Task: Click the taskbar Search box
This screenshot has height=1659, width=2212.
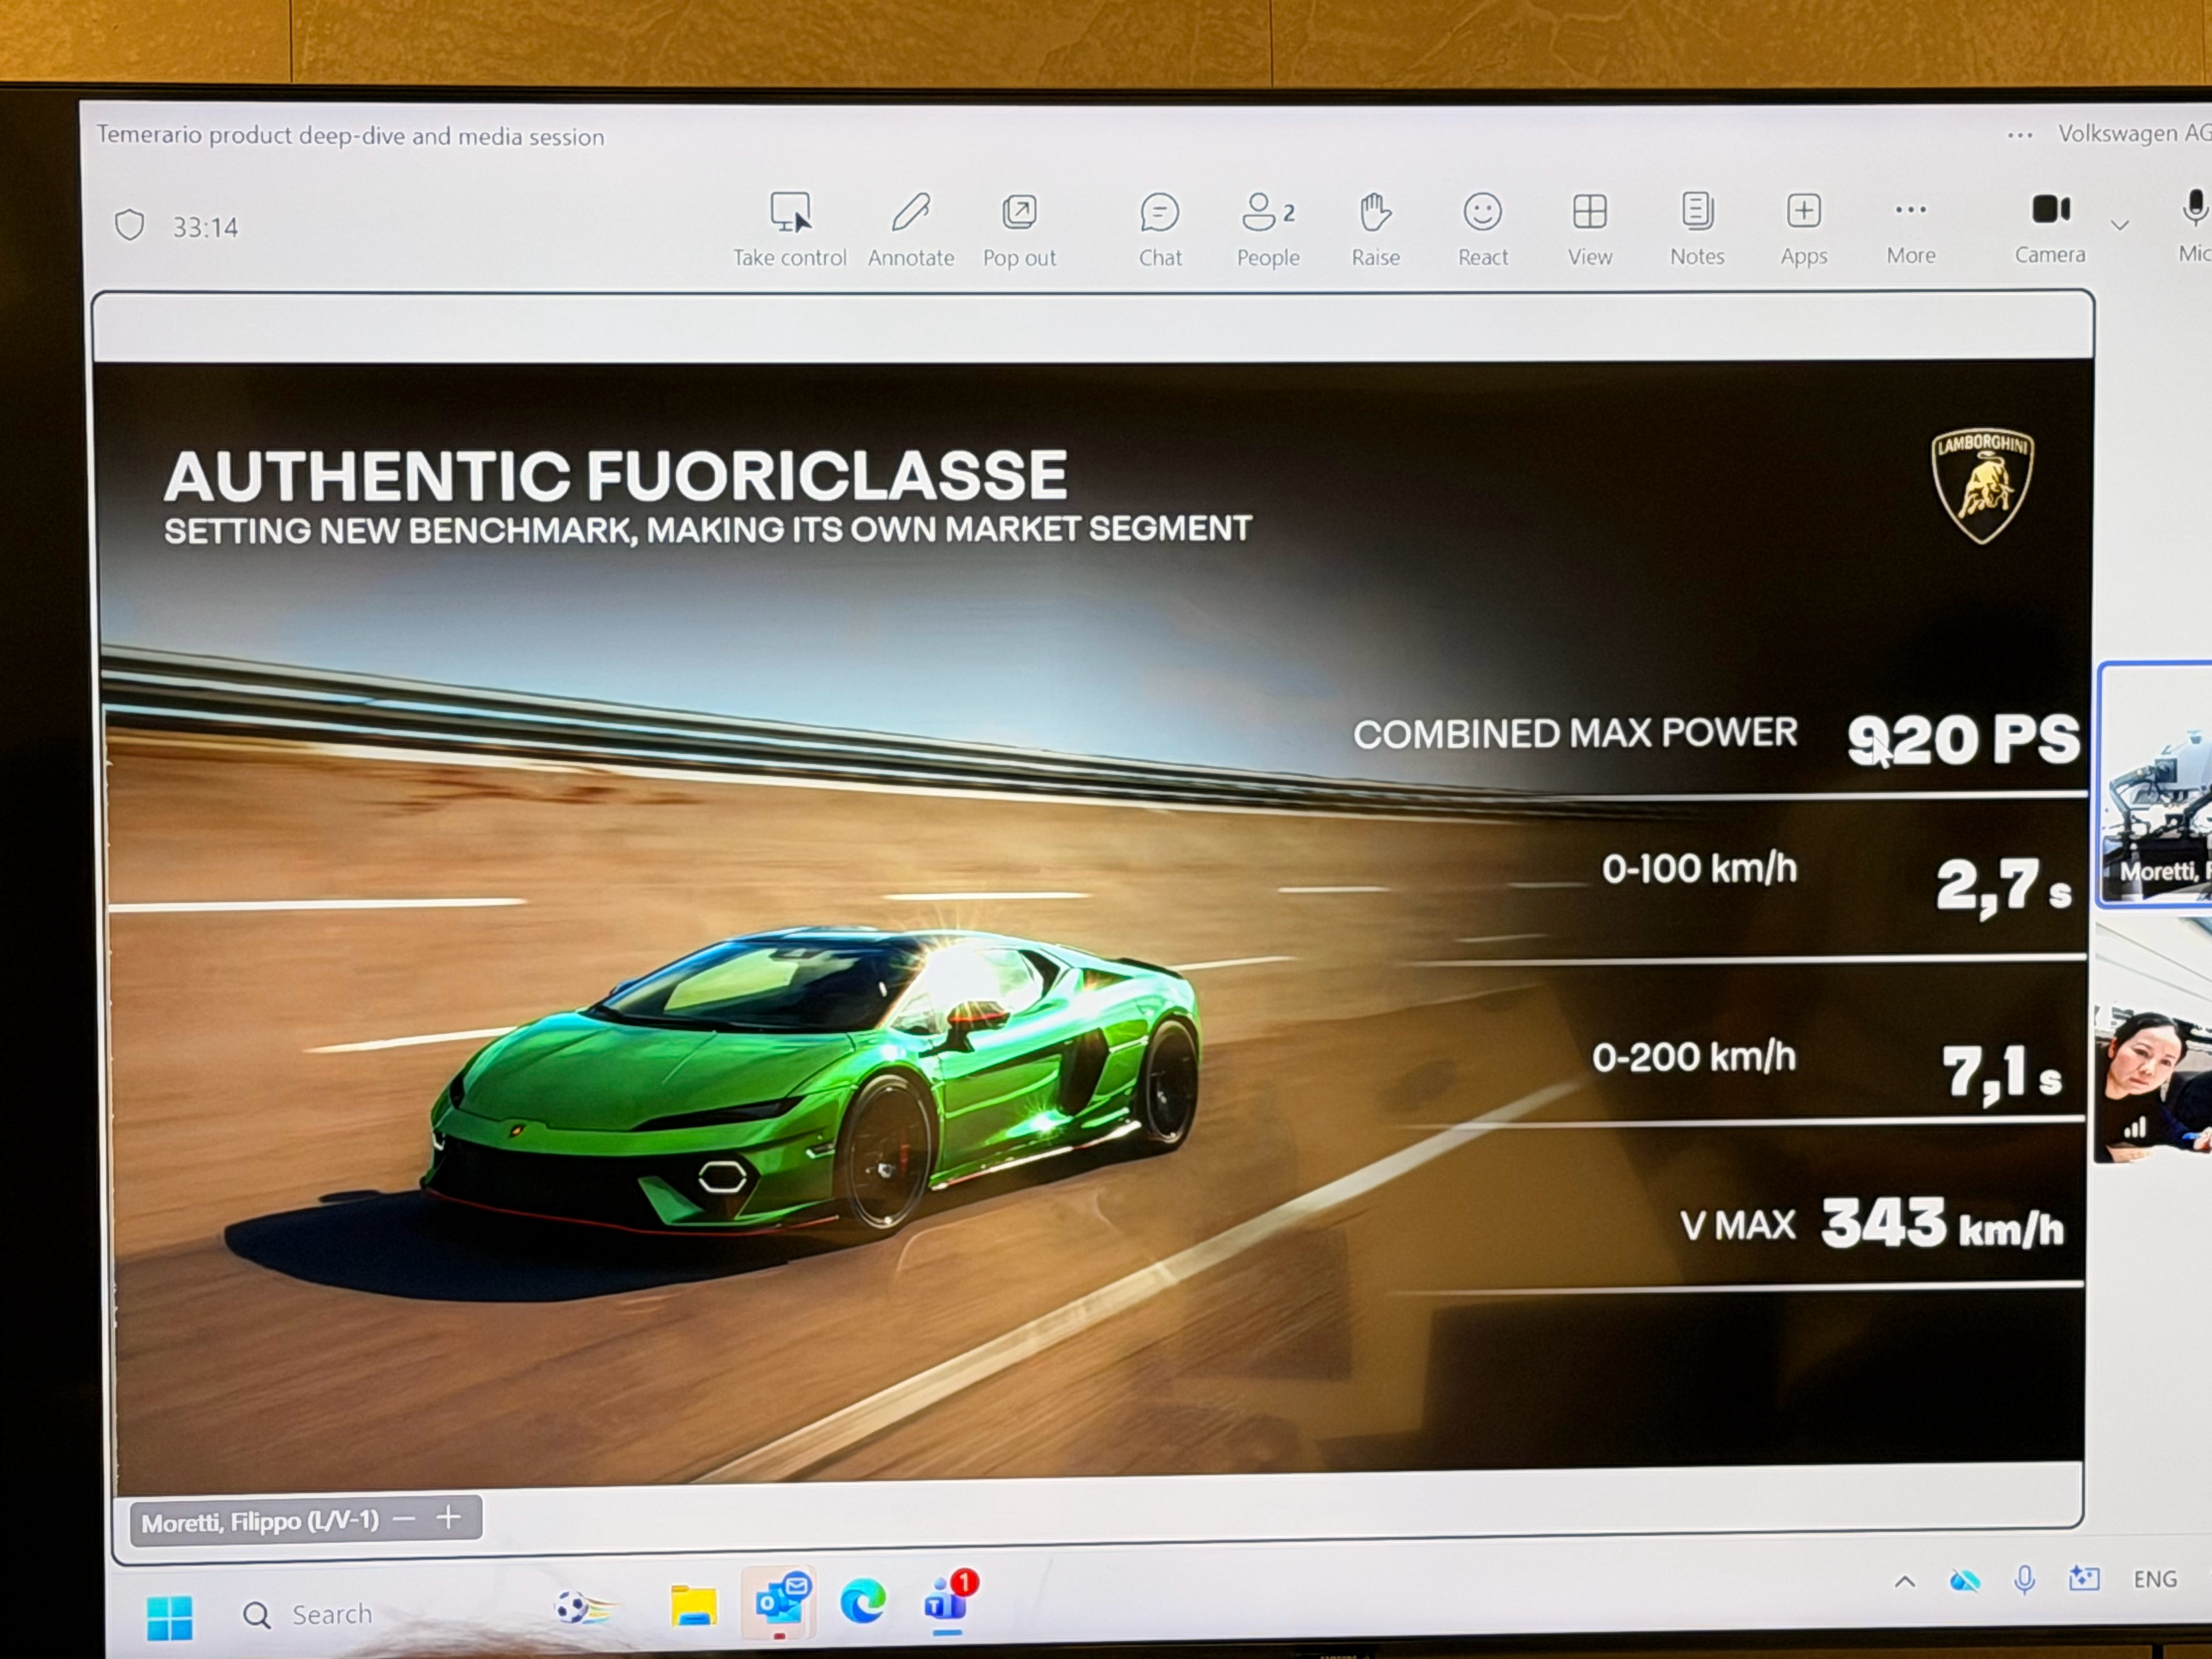Action: (310, 1615)
